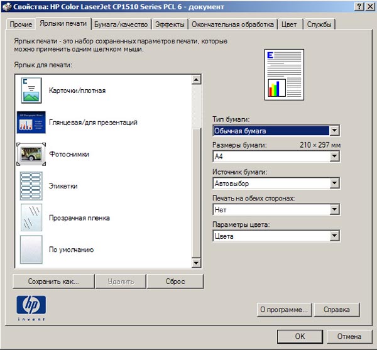Image resolution: width=377 pixels, height=350 pixels.
Task: Click the printer icon in title bar
Action: (x=7, y=6)
